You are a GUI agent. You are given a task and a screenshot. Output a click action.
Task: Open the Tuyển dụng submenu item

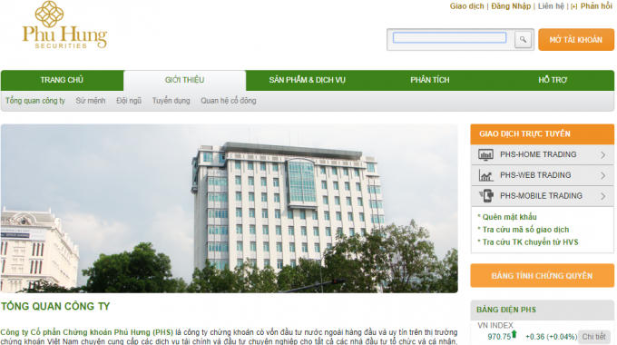tap(171, 101)
